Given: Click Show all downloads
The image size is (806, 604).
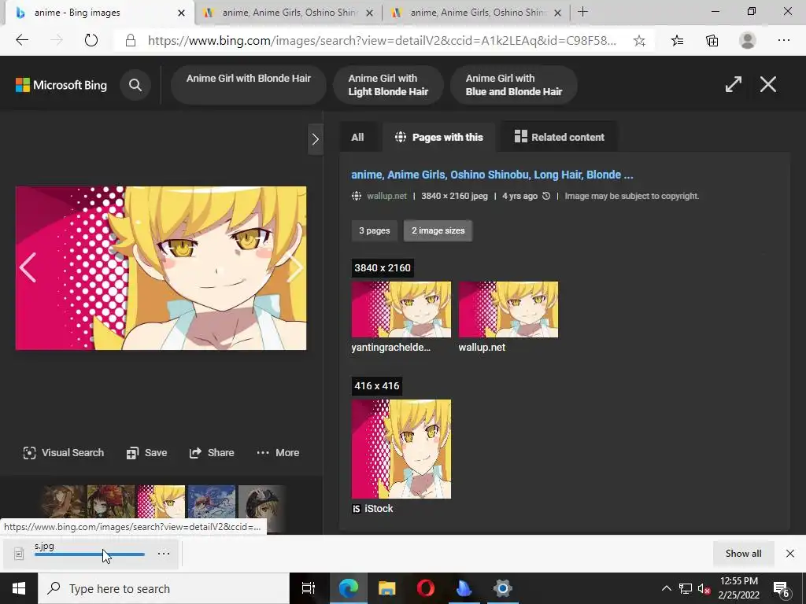Looking at the screenshot, I should click(x=743, y=553).
